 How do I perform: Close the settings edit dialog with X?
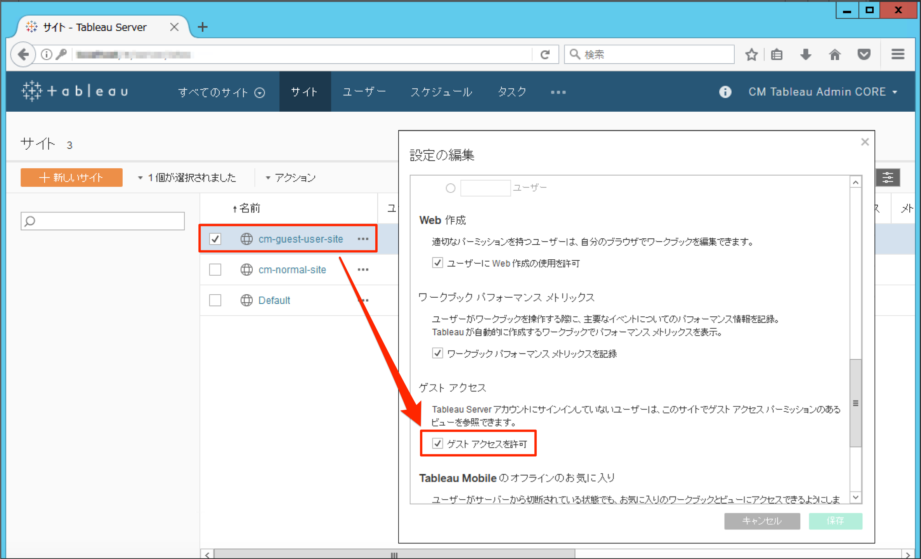tap(865, 142)
